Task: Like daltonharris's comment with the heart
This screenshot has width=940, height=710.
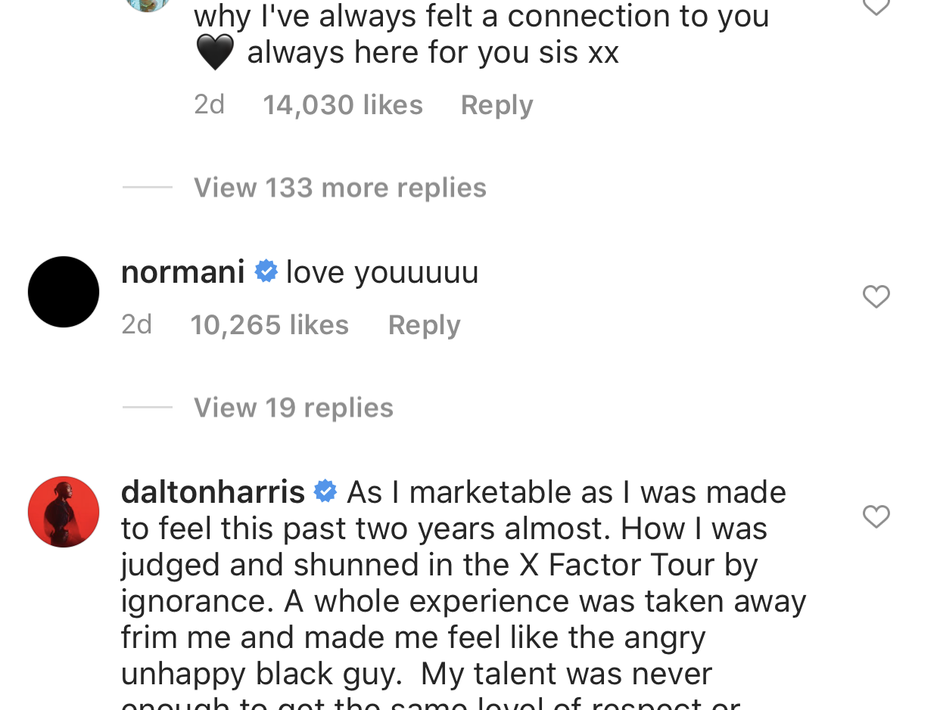Action: 876,516
